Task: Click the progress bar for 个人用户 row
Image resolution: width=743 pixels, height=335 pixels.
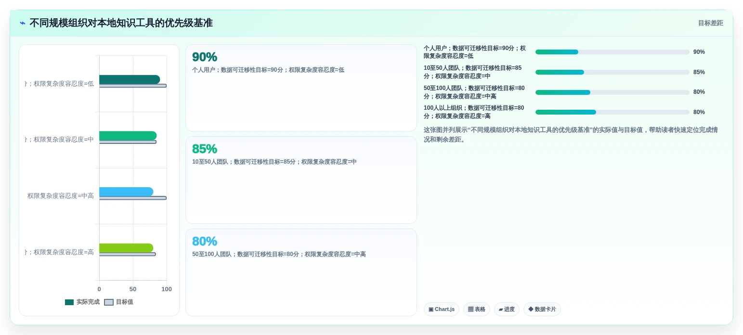Action: [613, 52]
